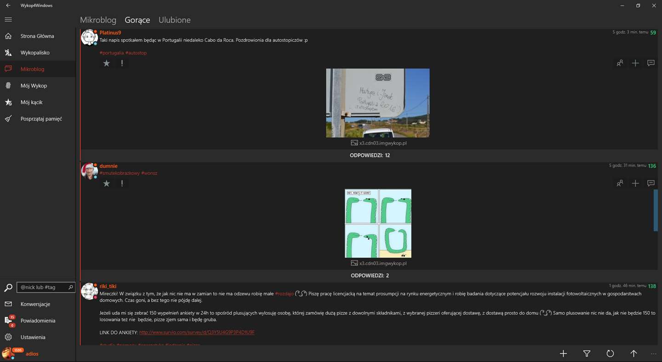
Task: Add a new entry with bottom plus
Action: click(x=563, y=353)
